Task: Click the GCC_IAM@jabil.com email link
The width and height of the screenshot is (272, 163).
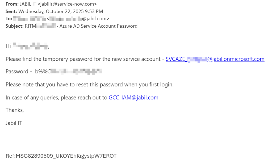Action: [x=133, y=98]
